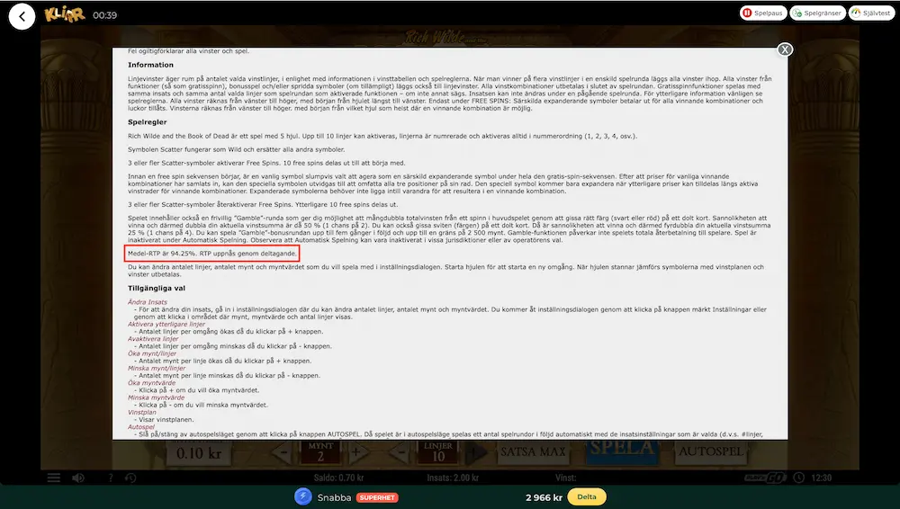
Task: Toggle AUTOSPEL autoplay mode
Action: 711,452
